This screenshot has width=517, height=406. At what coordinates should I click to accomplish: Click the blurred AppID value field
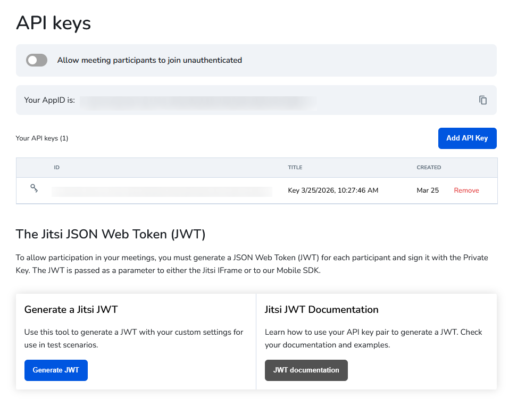[x=198, y=100]
